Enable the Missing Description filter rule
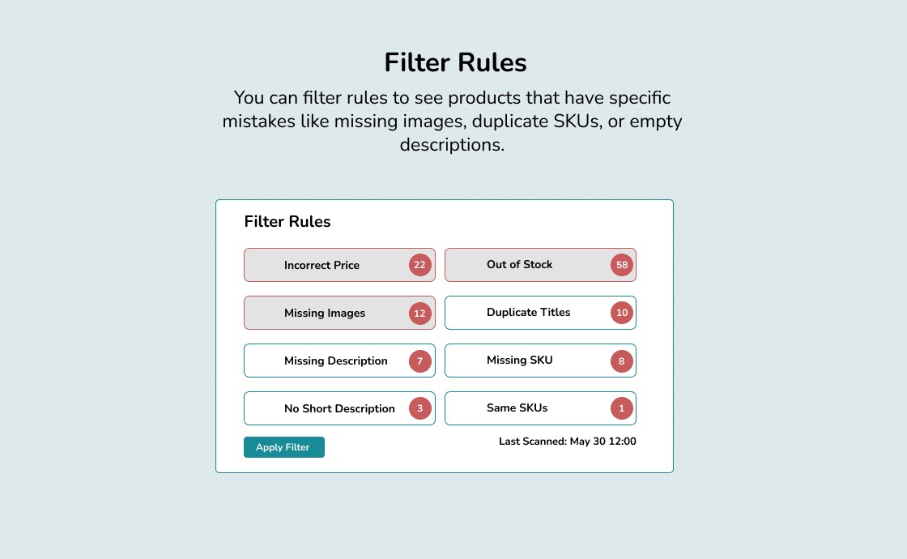This screenshot has height=559, width=907. (339, 361)
